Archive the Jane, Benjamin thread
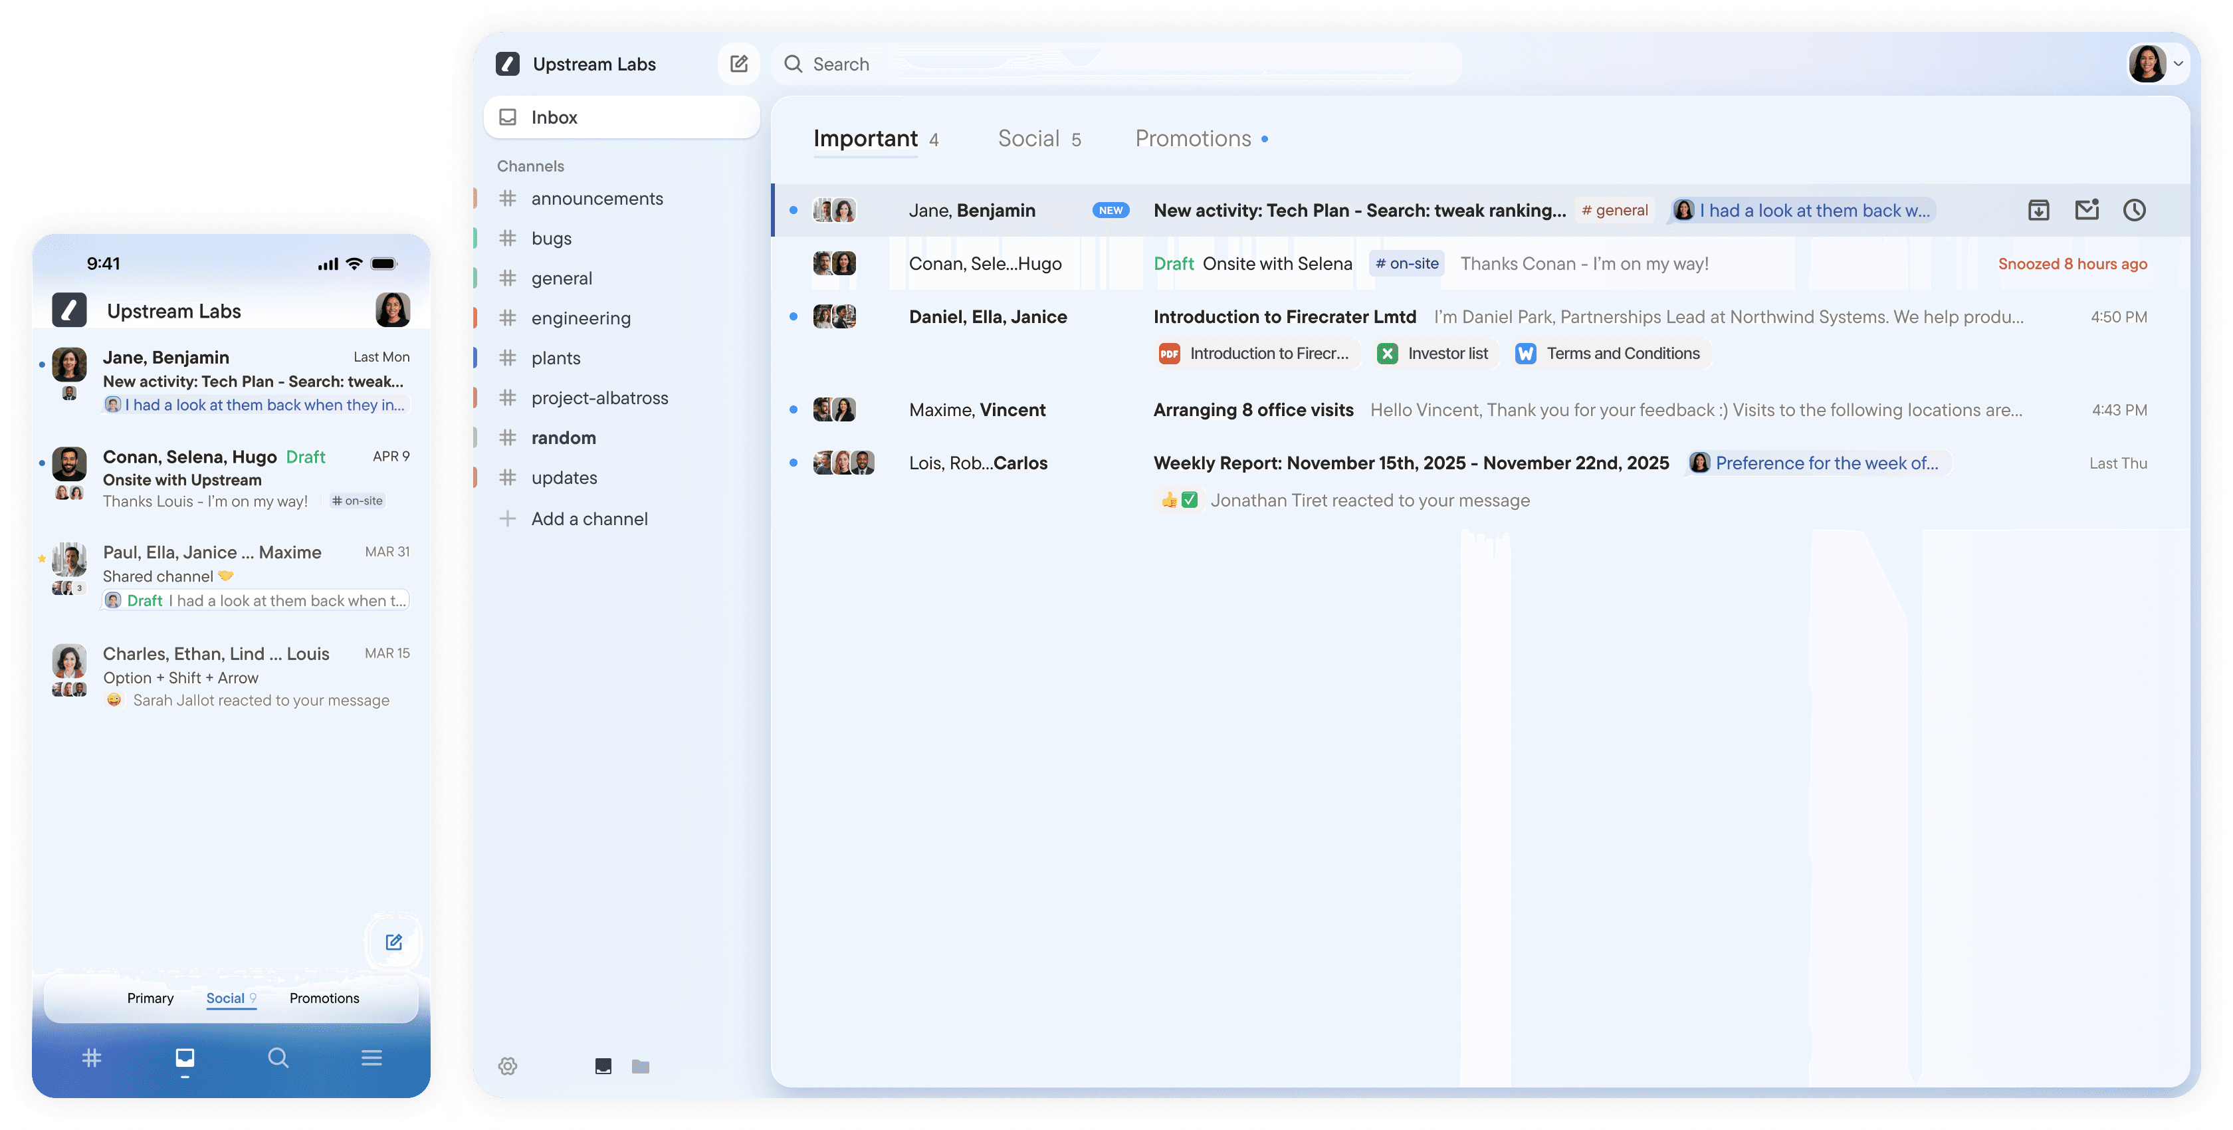2233x1130 pixels. tap(2038, 211)
